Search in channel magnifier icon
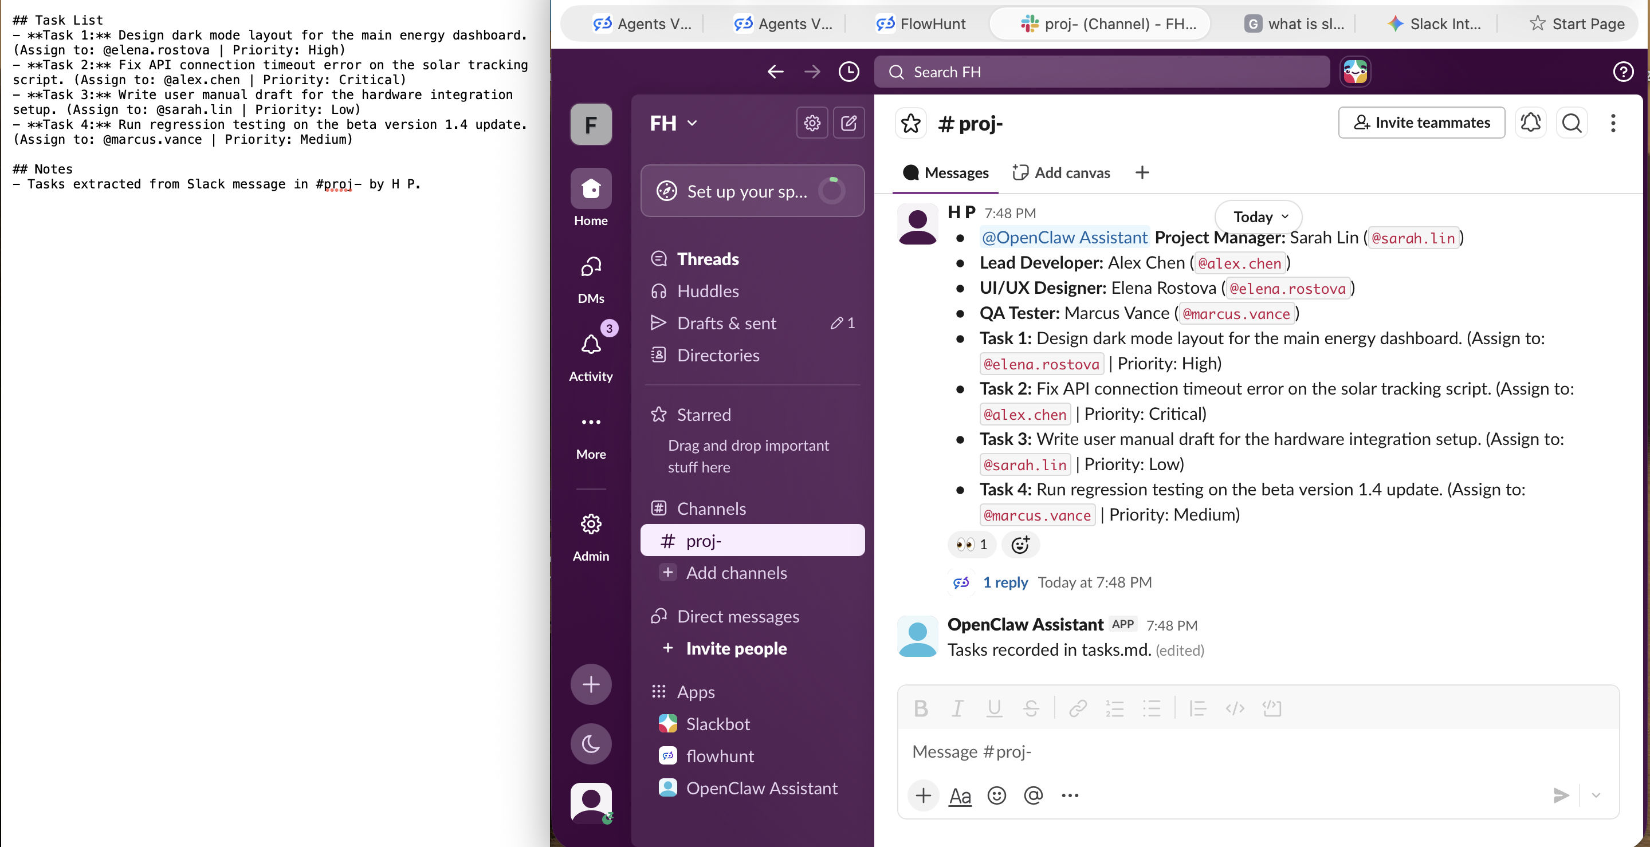This screenshot has width=1650, height=847. tap(1571, 123)
